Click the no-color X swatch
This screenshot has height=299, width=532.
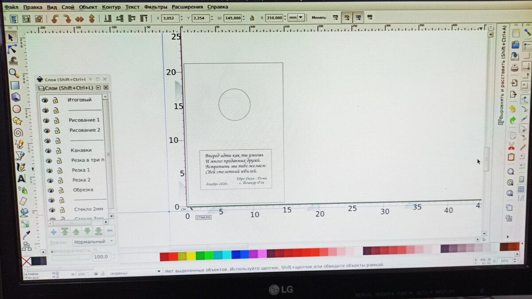tap(26, 261)
